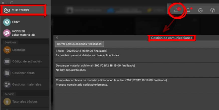Open Tutoriales básicos lightbulb item
This screenshot has width=219, height=110.
coord(25,102)
